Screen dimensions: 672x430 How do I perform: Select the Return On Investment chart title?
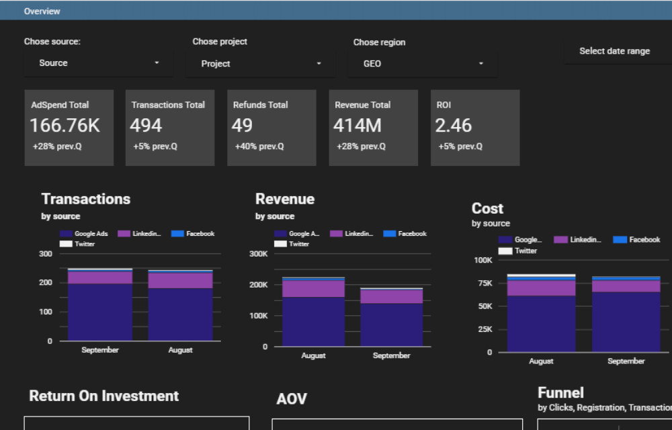104,396
